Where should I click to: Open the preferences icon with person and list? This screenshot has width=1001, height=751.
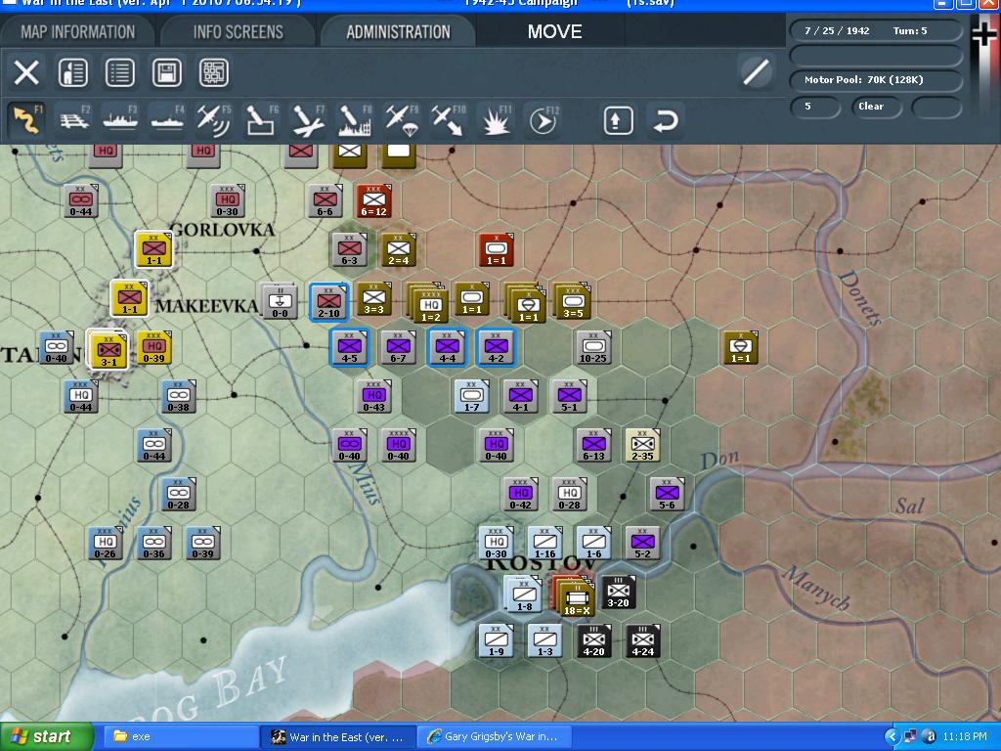pyautogui.click(x=72, y=72)
